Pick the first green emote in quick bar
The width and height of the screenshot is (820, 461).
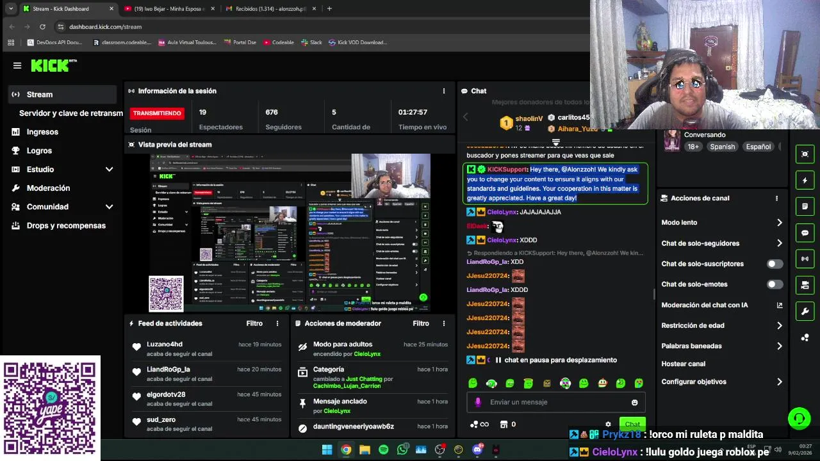(x=473, y=383)
